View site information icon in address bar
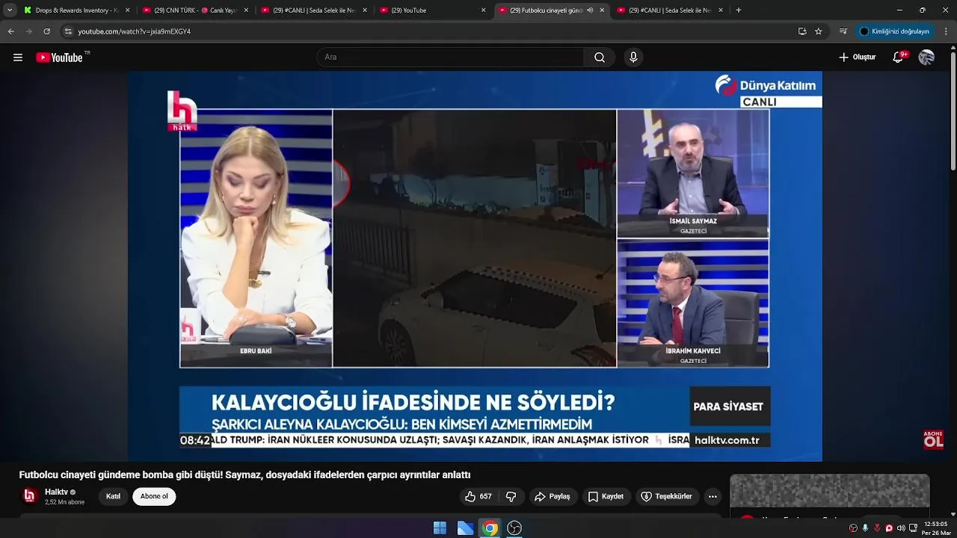This screenshot has width=957, height=538. click(x=68, y=31)
